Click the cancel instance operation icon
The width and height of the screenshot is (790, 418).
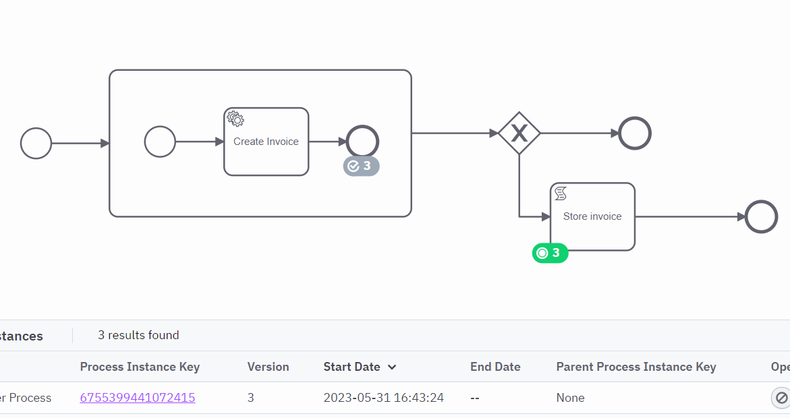click(781, 398)
